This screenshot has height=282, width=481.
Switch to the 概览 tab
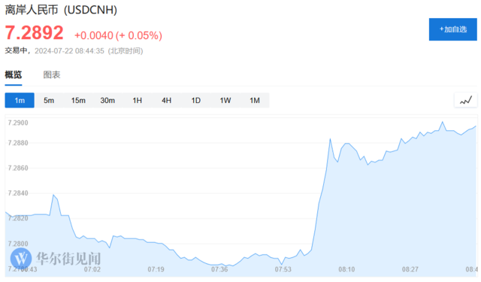point(14,74)
